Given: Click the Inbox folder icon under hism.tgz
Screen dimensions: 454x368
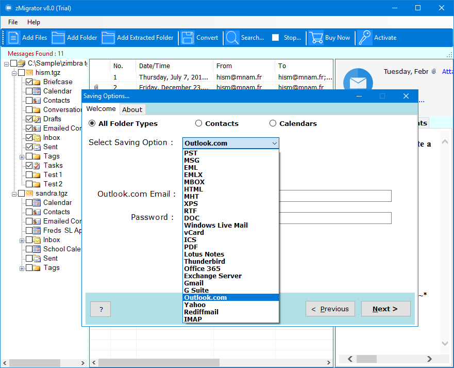Looking at the screenshot, I should [37, 137].
